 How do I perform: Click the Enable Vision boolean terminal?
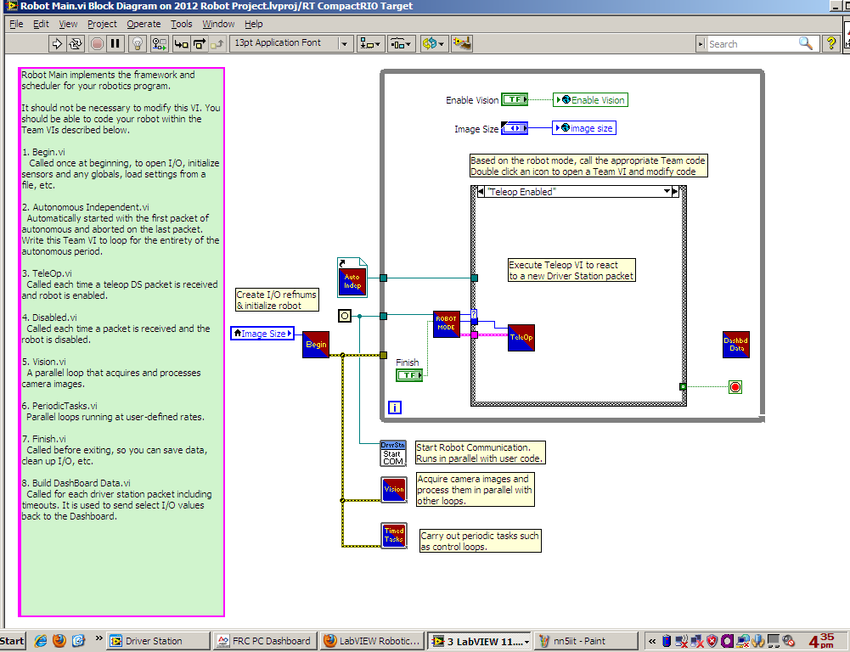pyautogui.click(x=515, y=99)
